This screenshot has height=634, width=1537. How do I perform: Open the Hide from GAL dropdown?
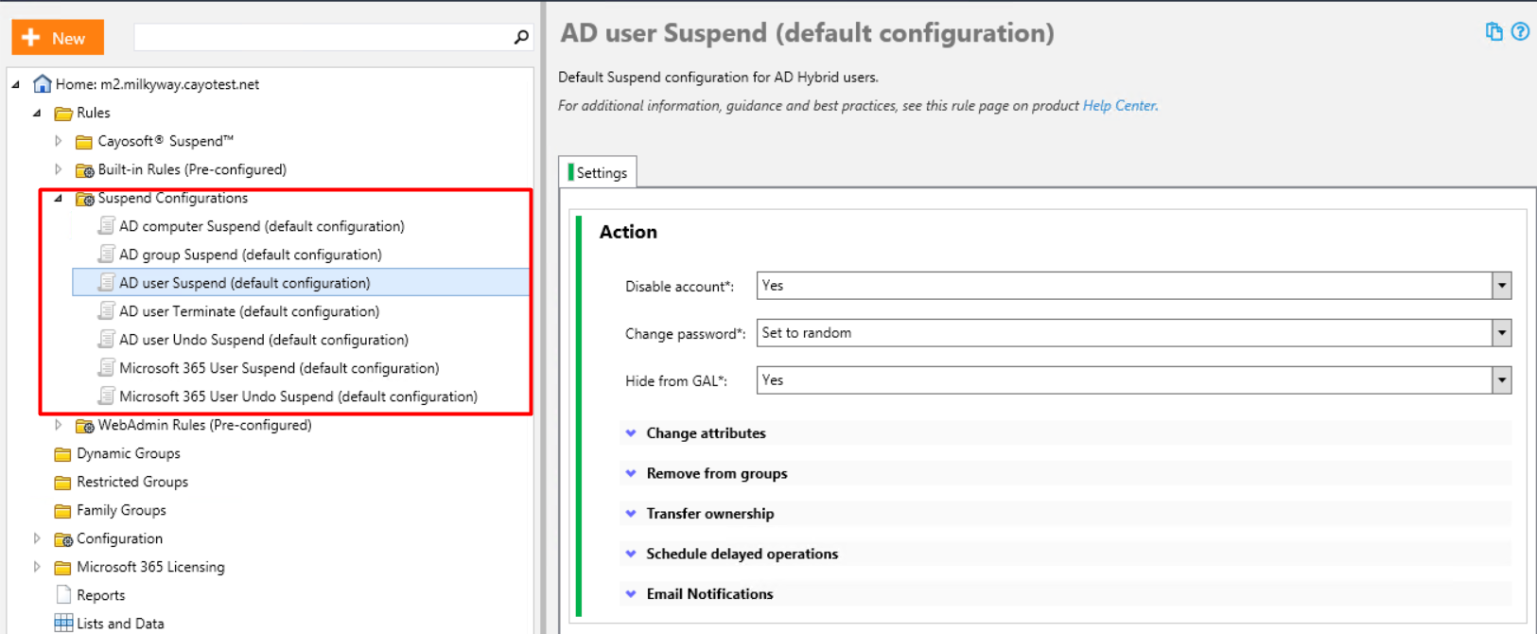point(1502,380)
